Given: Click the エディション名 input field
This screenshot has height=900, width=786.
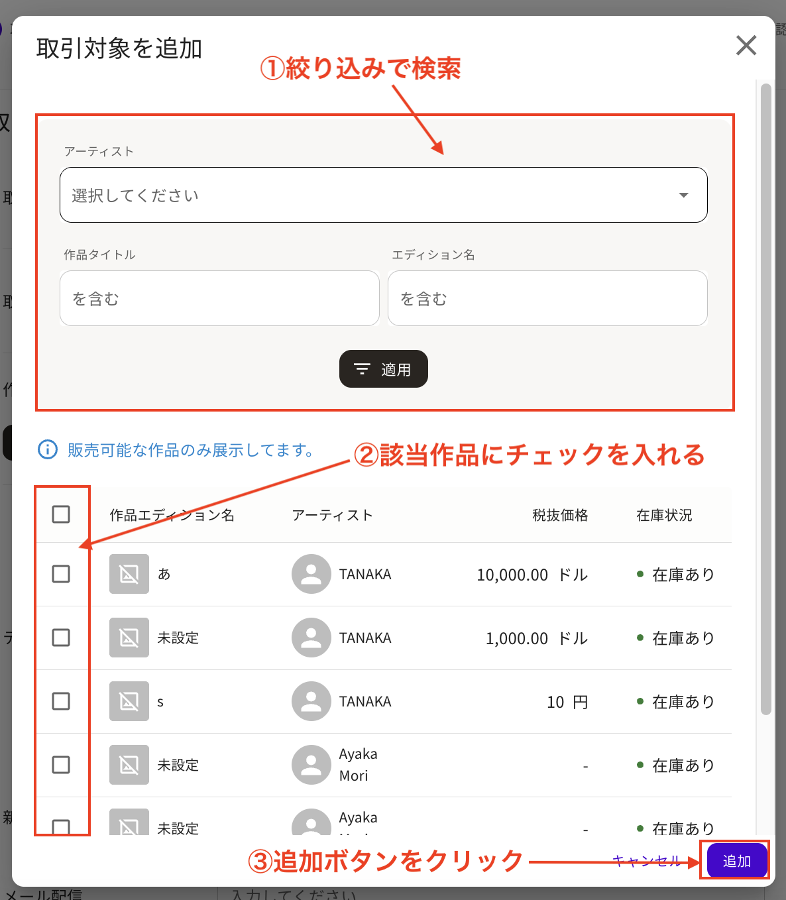Looking at the screenshot, I should pos(547,298).
